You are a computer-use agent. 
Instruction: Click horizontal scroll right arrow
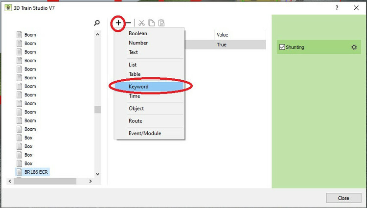pyautogui.click(x=91, y=181)
